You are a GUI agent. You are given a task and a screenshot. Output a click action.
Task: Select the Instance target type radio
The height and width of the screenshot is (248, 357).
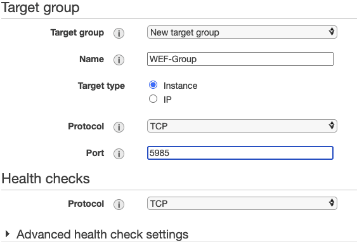point(153,85)
